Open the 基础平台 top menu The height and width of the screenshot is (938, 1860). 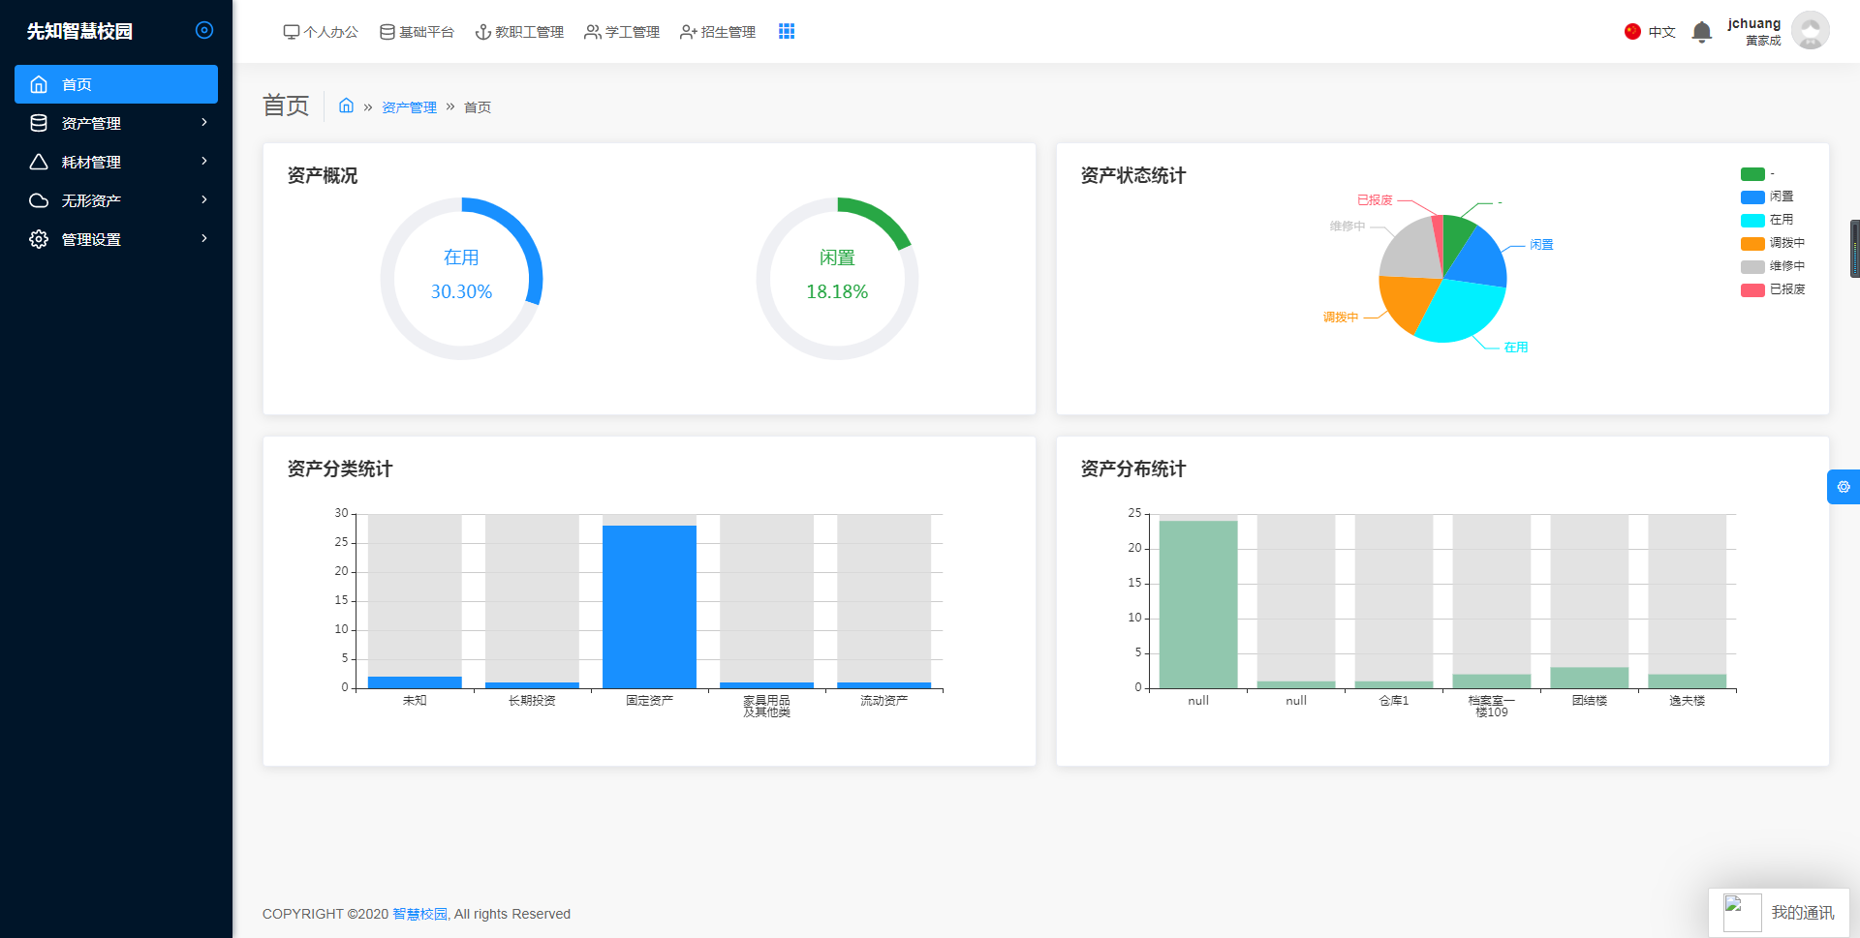click(417, 32)
